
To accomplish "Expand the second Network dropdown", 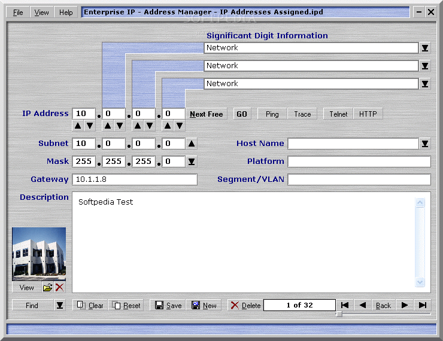I will point(425,66).
